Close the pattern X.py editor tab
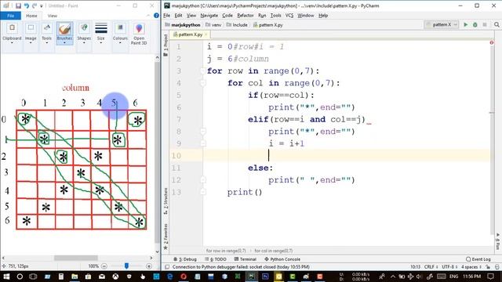 coord(206,34)
